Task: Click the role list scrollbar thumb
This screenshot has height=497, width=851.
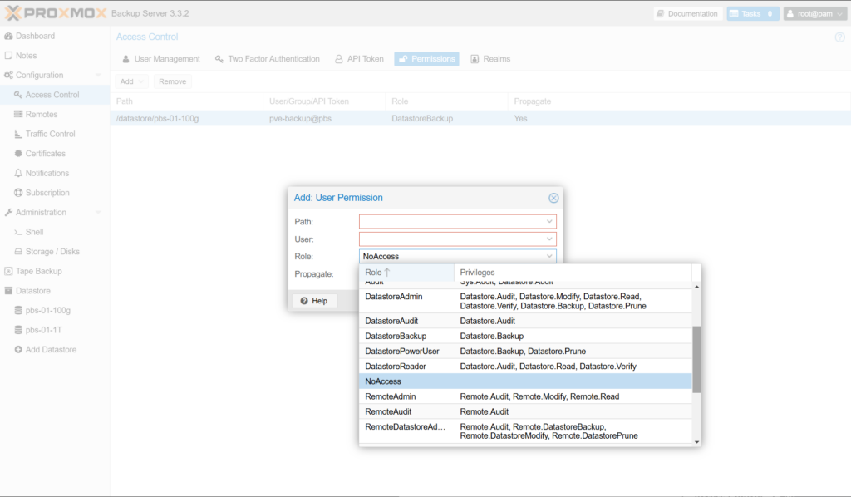Action: (x=696, y=358)
